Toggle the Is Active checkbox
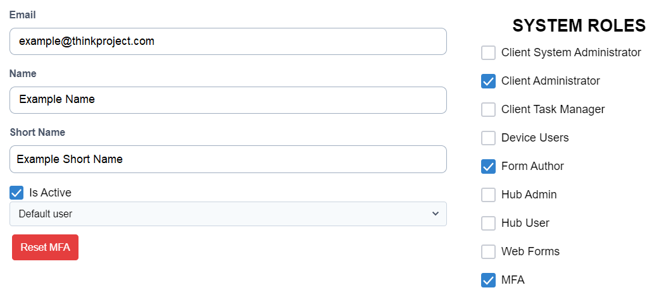Viewport: 659px width, 302px height. 16,193
